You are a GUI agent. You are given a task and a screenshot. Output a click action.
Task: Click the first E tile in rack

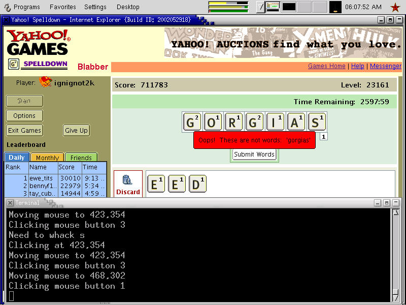click(156, 184)
